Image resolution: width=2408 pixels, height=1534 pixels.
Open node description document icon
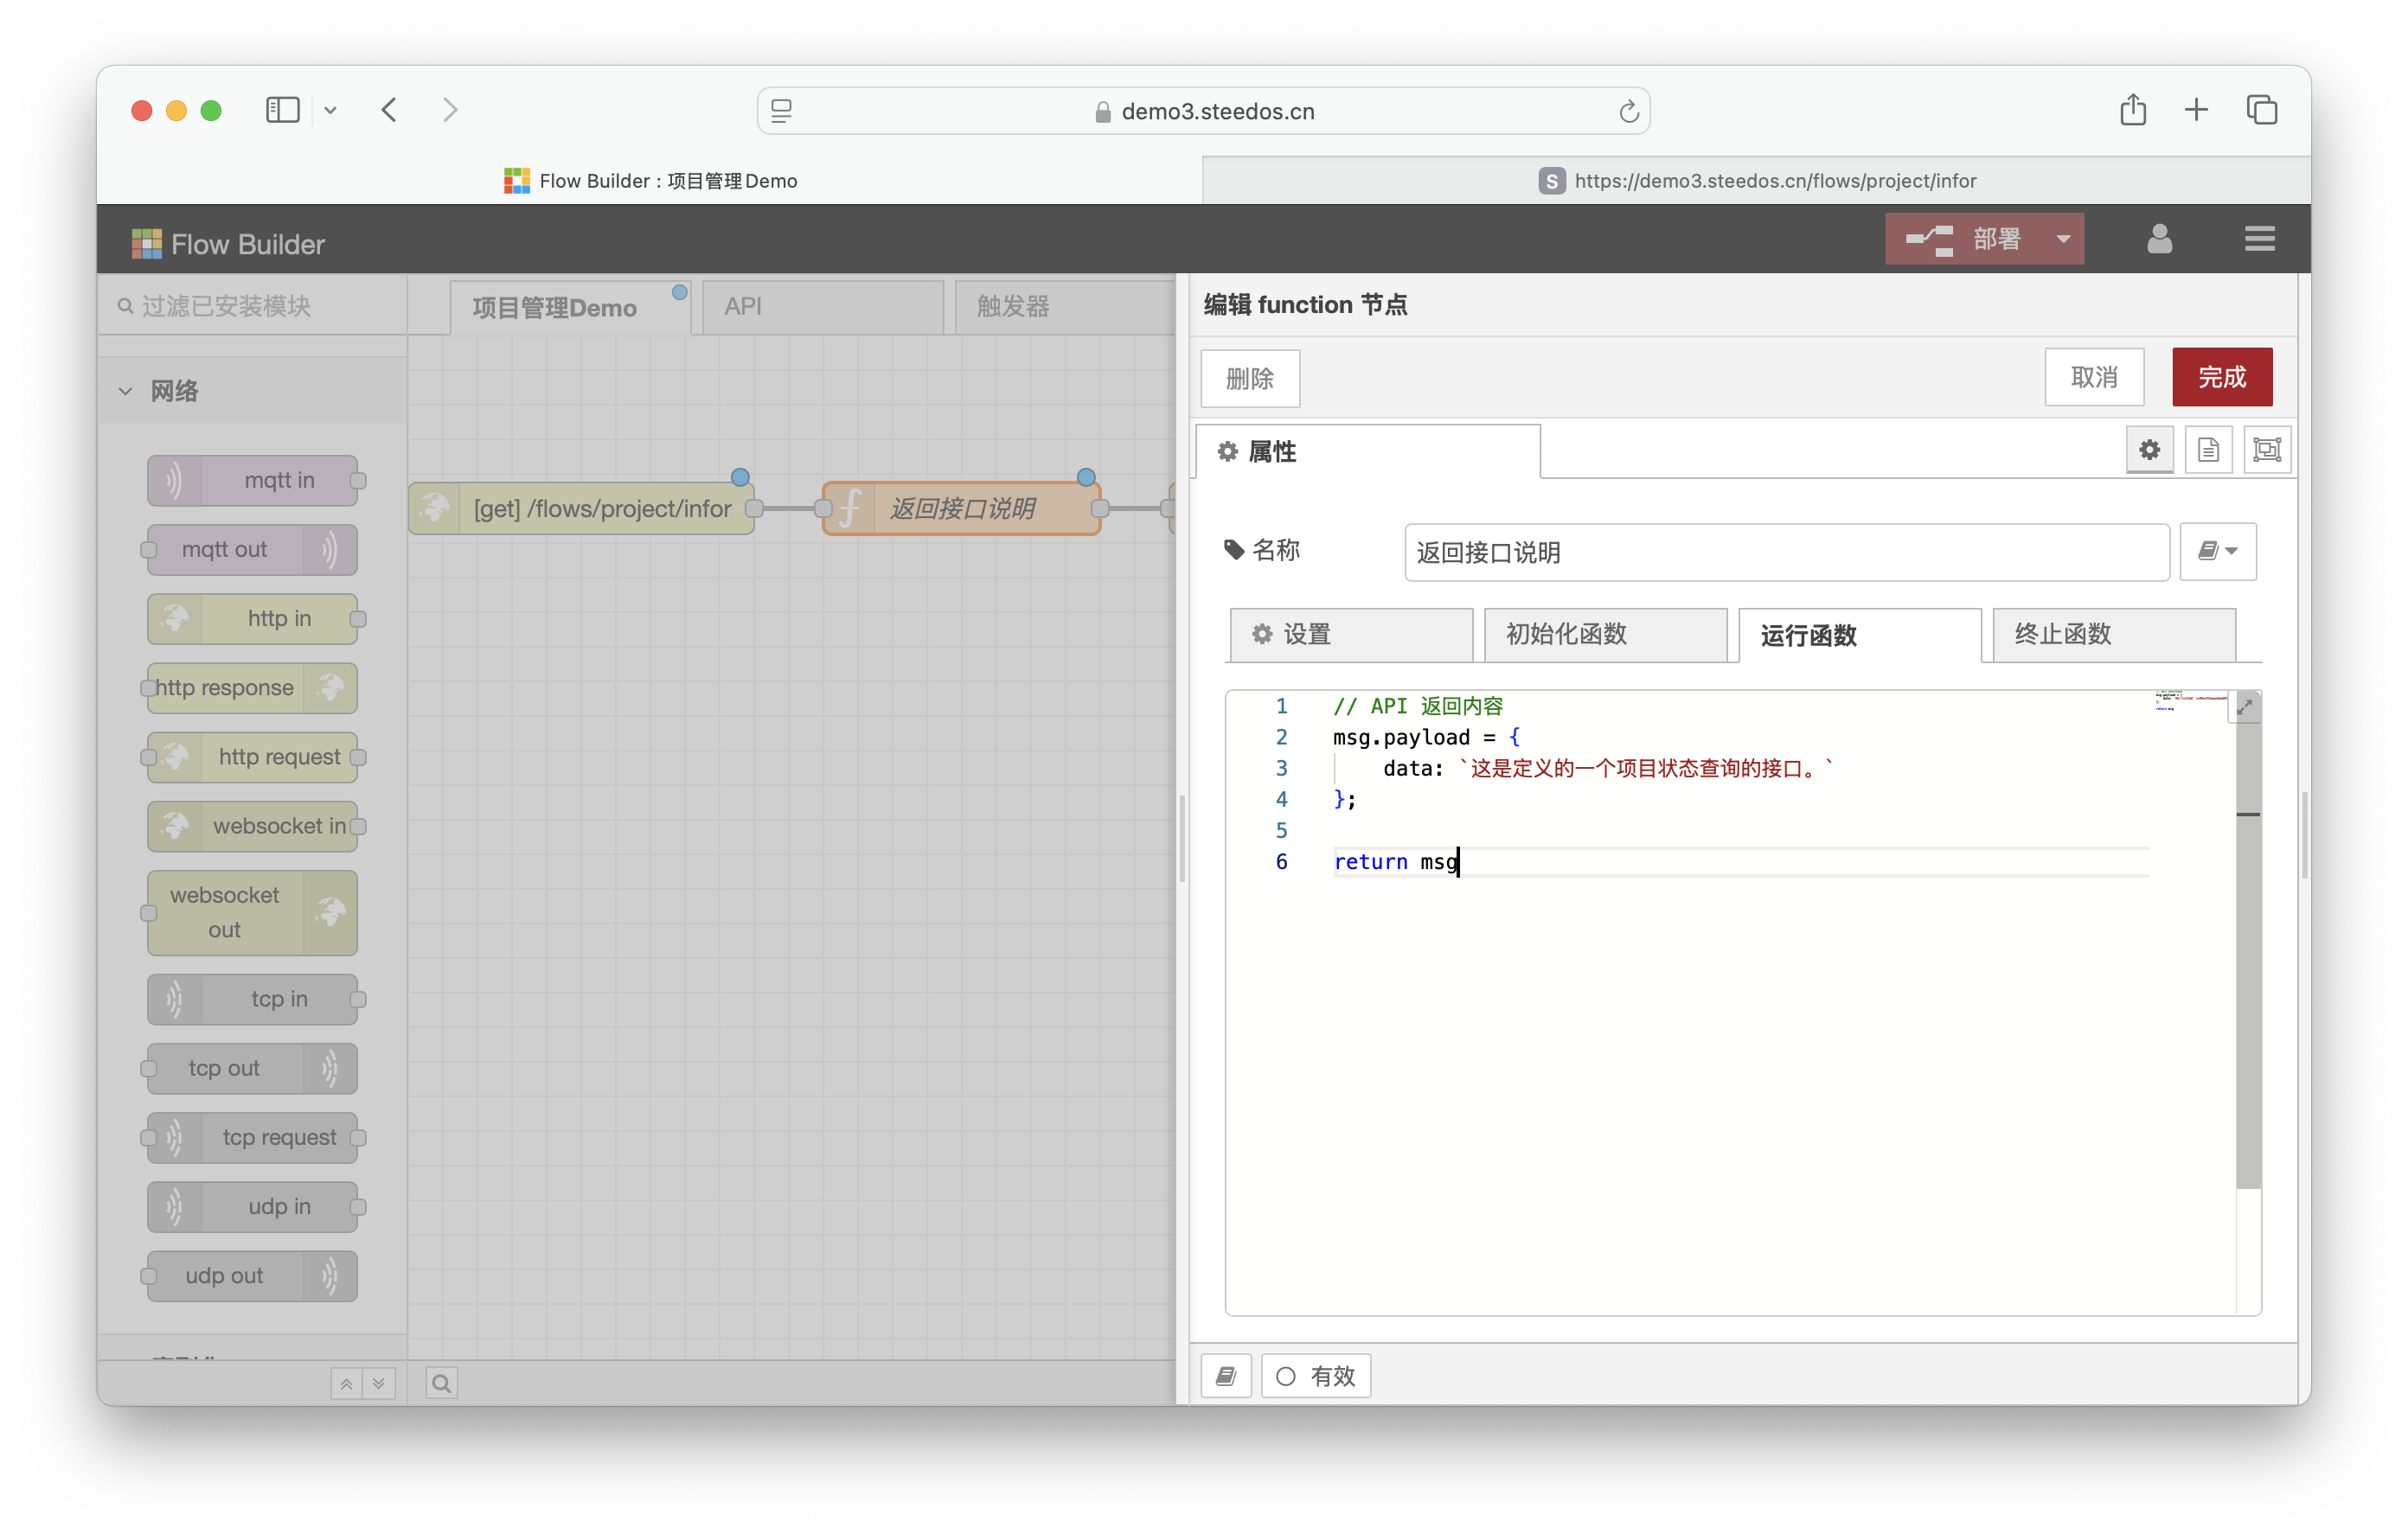point(2208,450)
